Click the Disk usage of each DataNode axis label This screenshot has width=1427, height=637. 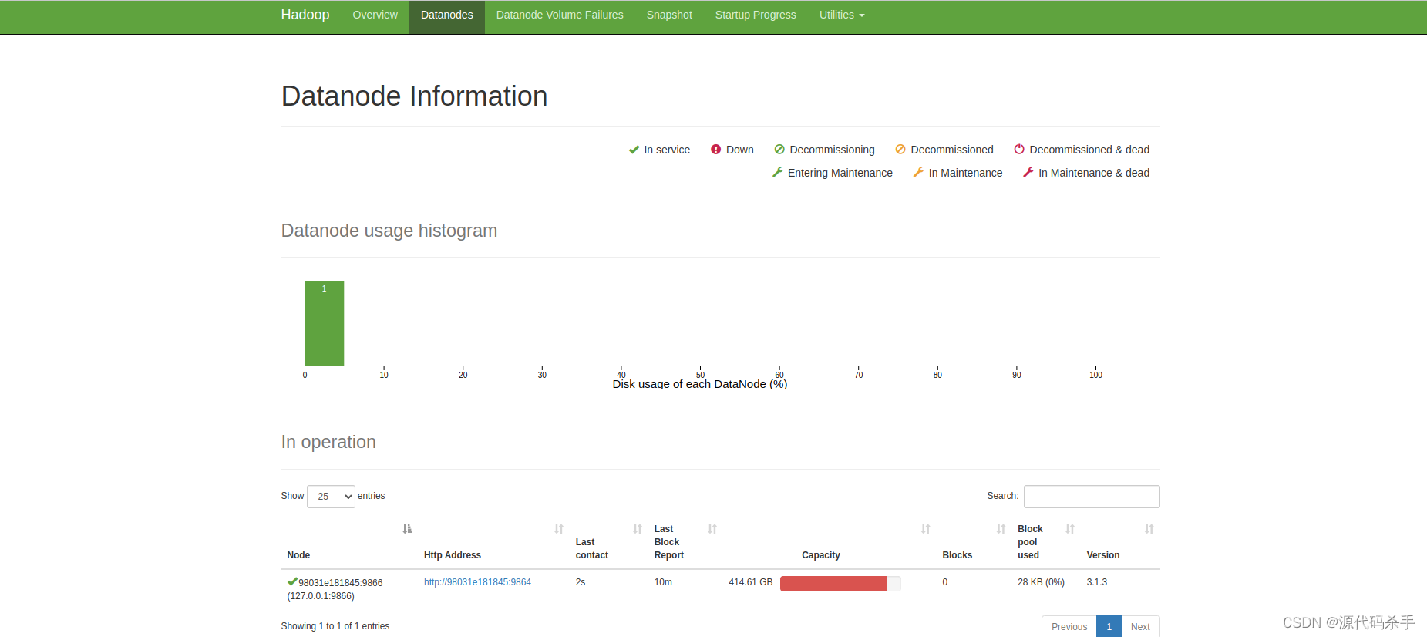(700, 384)
